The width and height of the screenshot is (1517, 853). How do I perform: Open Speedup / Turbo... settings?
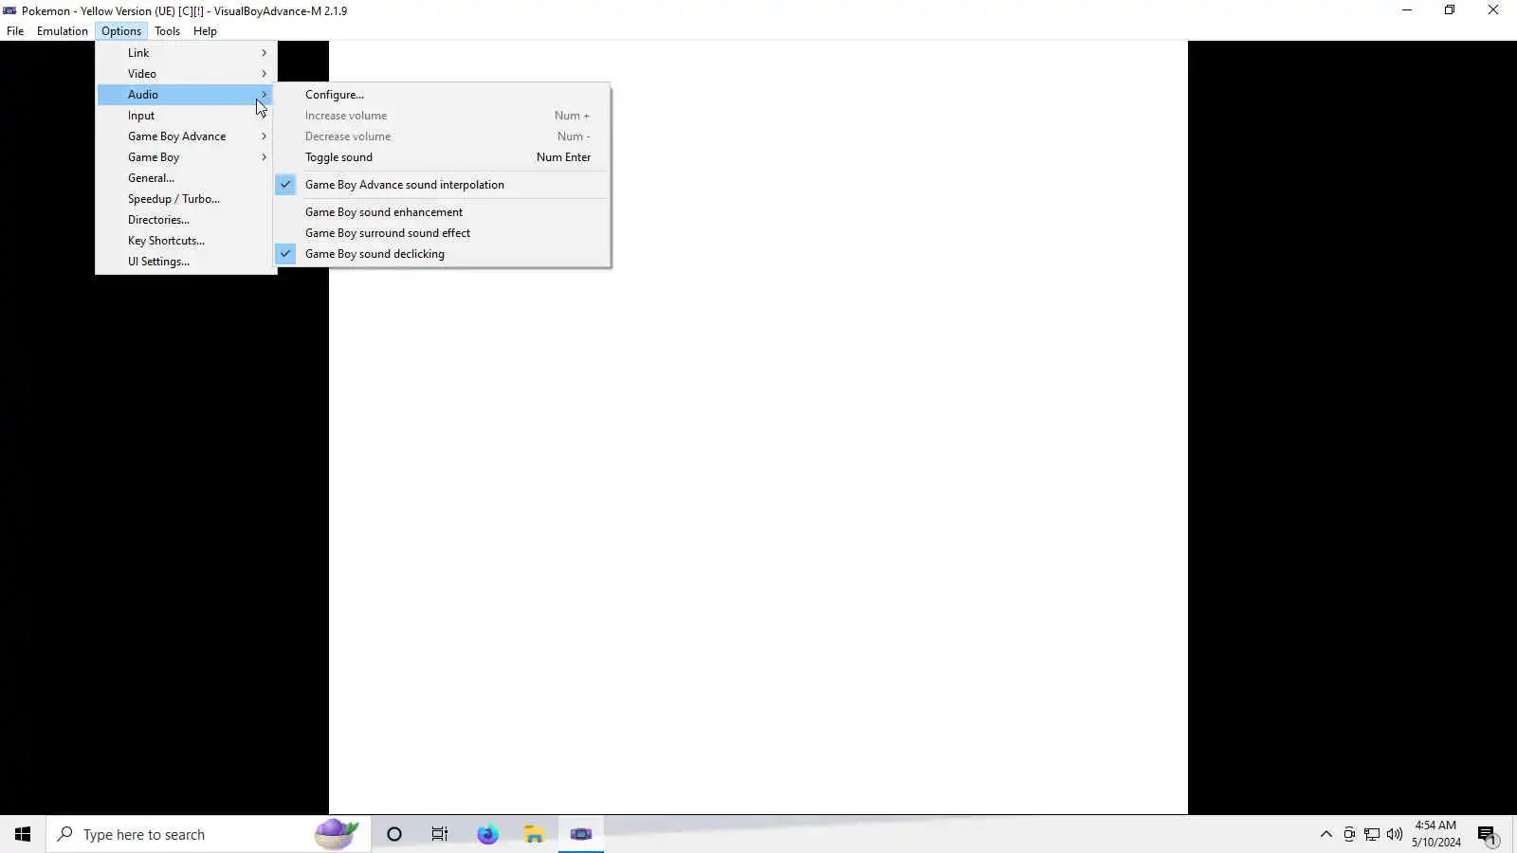[186, 199]
